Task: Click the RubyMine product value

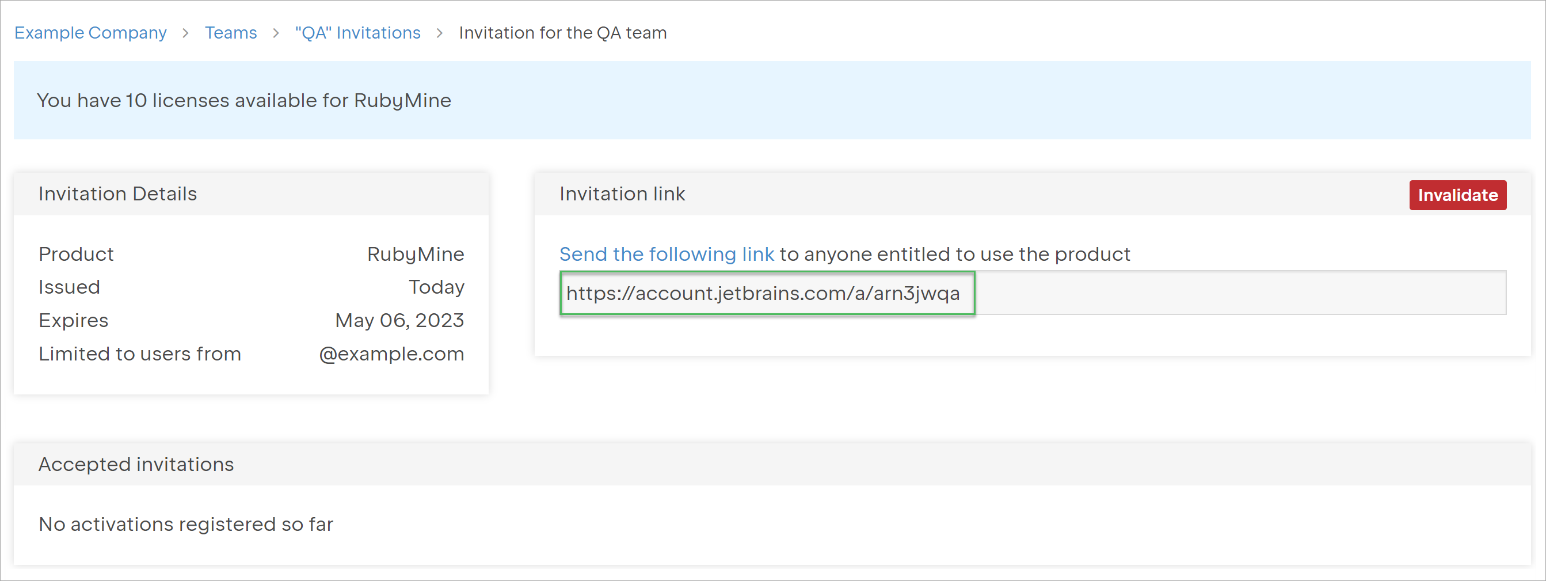Action: click(x=416, y=254)
